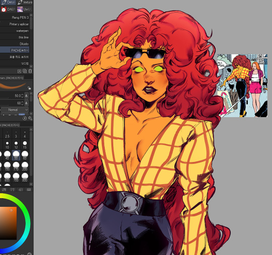
Task: Pick brush size 700 preset
Action: [x=16, y=177]
